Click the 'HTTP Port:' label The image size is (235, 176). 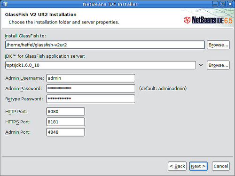16,111
